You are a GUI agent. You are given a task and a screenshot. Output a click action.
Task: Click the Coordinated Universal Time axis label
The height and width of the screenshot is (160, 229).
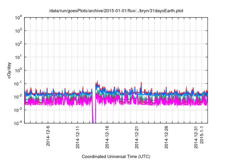116,156
